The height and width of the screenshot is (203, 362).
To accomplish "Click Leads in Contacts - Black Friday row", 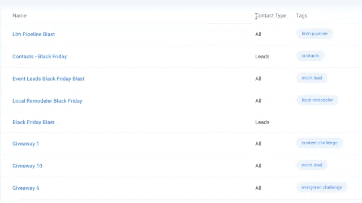I will (262, 56).
